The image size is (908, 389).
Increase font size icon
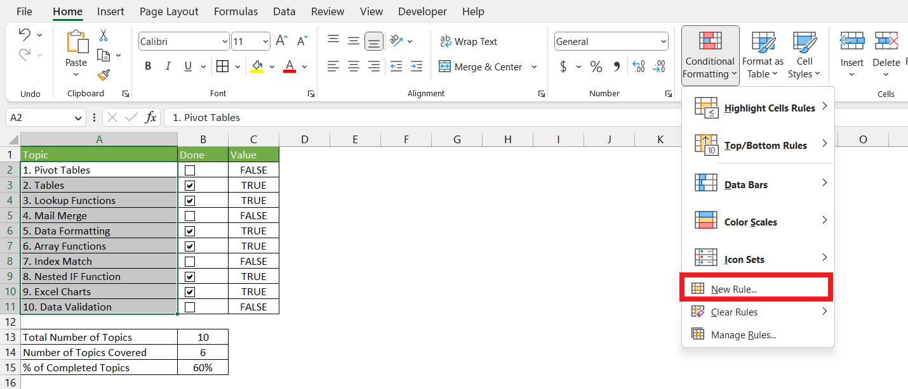282,42
